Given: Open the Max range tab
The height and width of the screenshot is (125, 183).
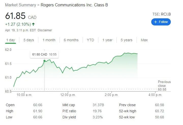Looking at the screenshot, I should tap(144, 40).
